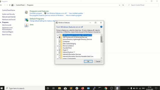Viewport: 160px width, 90px height.
Task: Open User Accounts category
Action: pyautogui.click(x=7, y=25)
